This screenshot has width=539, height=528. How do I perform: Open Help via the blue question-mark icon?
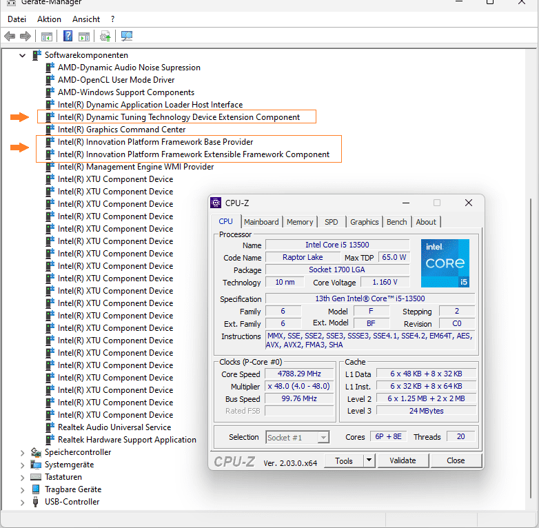[x=68, y=36]
